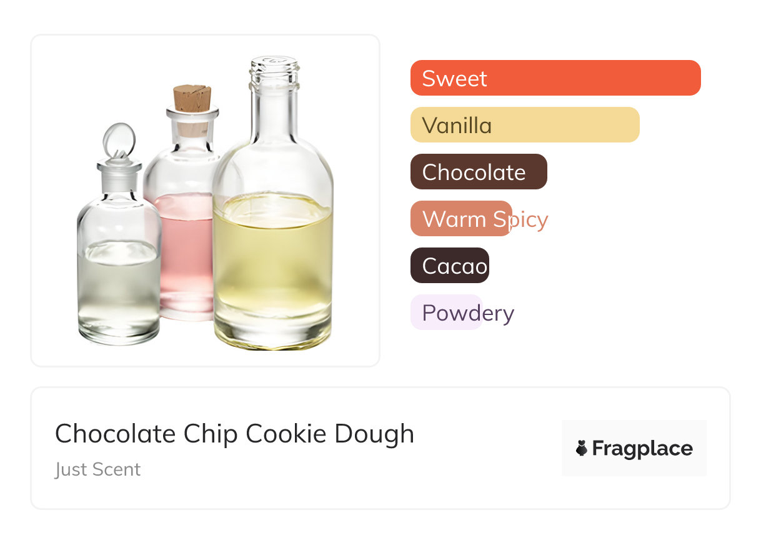Select the Vanilla accord bar

pyautogui.click(x=524, y=125)
